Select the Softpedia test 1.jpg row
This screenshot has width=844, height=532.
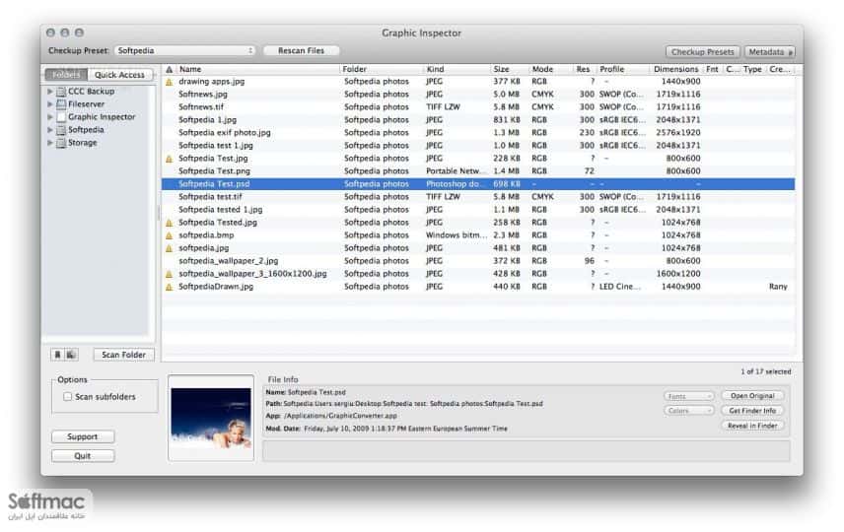(x=478, y=146)
